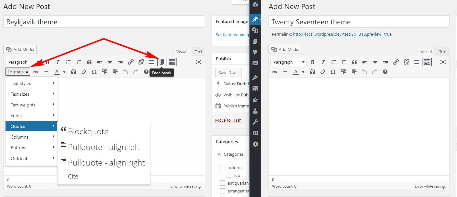Check the arrangement category checkbox
Image resolution: width=457 pixels, height=197 pixels.
click(223, 191)
